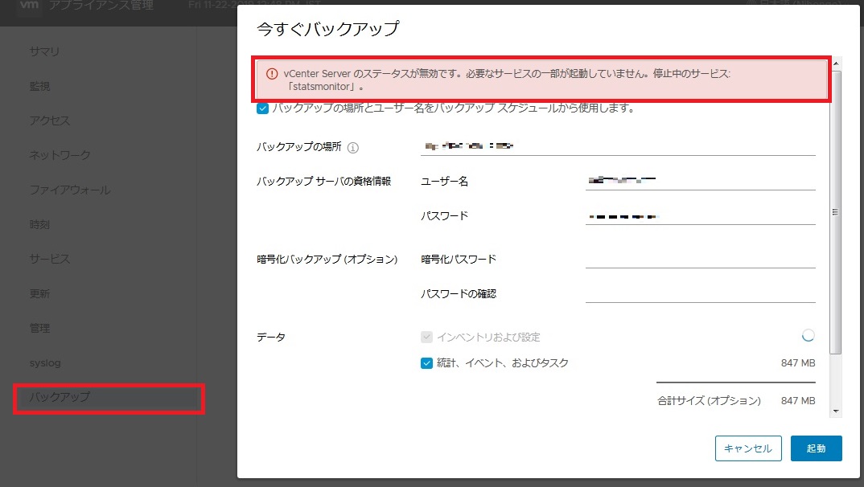Click the statsmonitor error message text

click(507, 80)
